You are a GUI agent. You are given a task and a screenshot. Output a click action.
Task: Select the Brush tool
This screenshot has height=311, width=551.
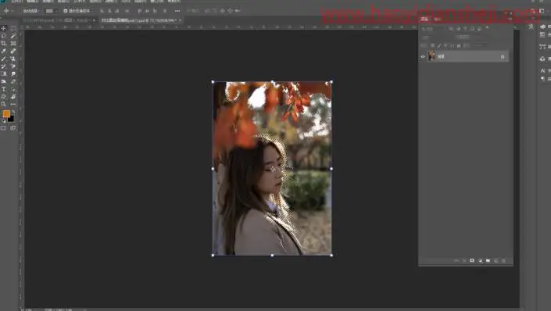[x=4, y=59]
